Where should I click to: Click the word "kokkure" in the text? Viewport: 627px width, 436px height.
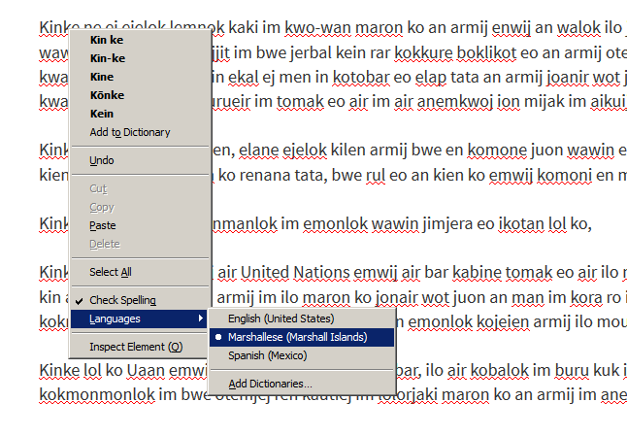423,52
